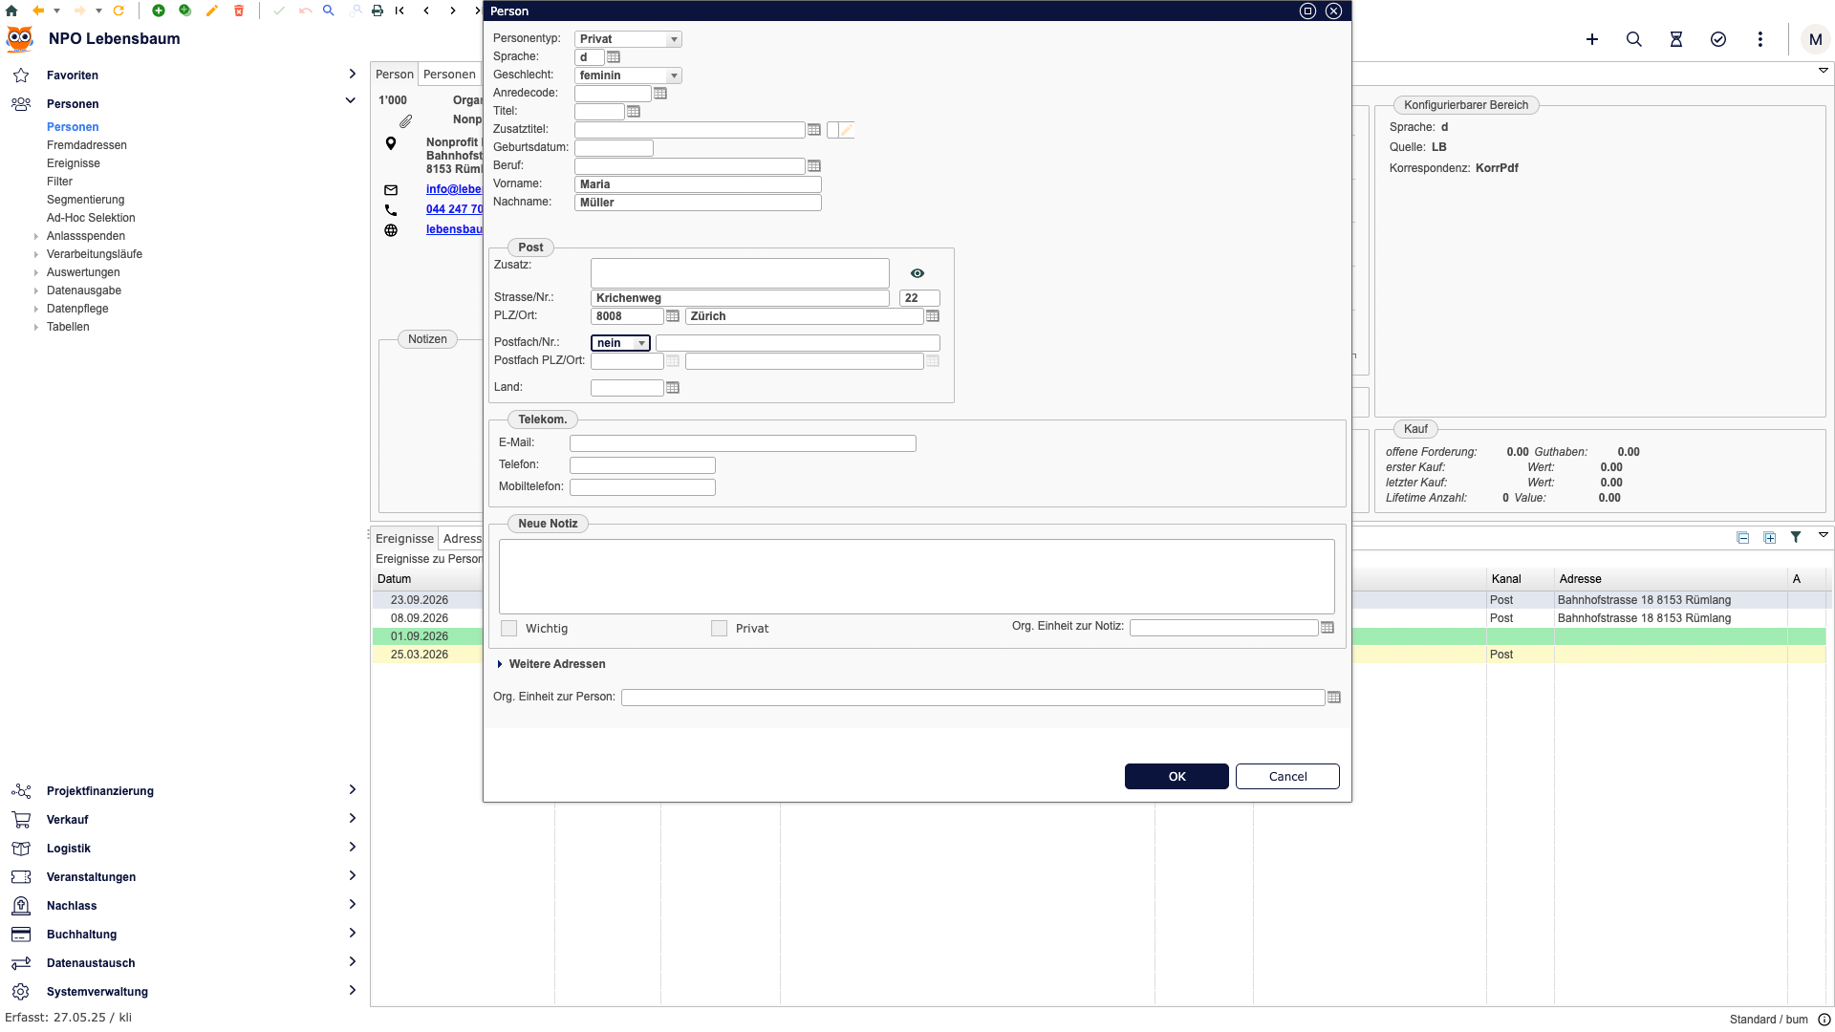
Task: Click into the Neue Notiz text area
Action: point(917,576)
